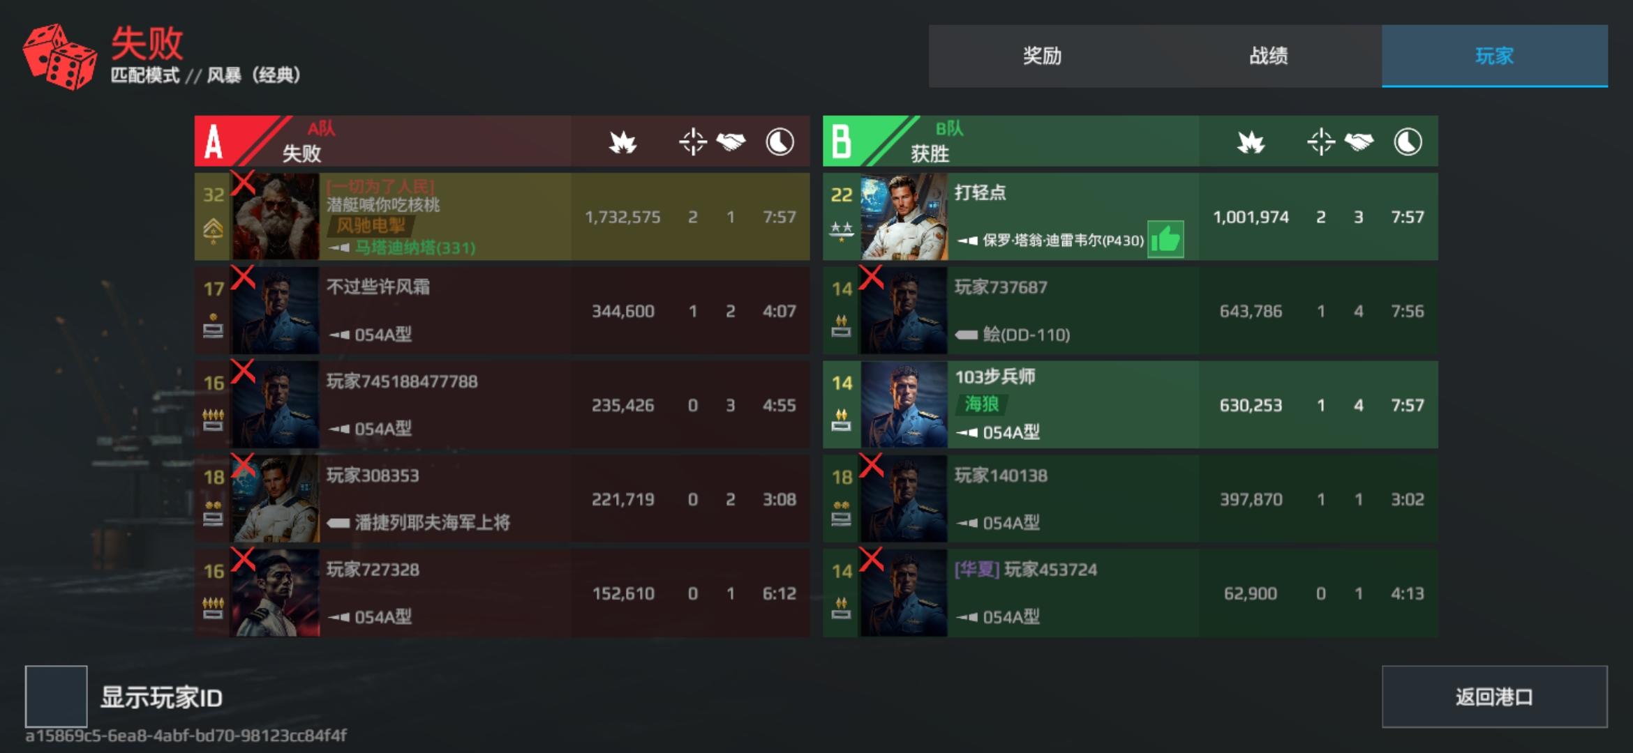The width and height of the screenshot is (1633, 753).
Task: Click the red dice icon
Action: pyautogui.click(x=60, y=57)
